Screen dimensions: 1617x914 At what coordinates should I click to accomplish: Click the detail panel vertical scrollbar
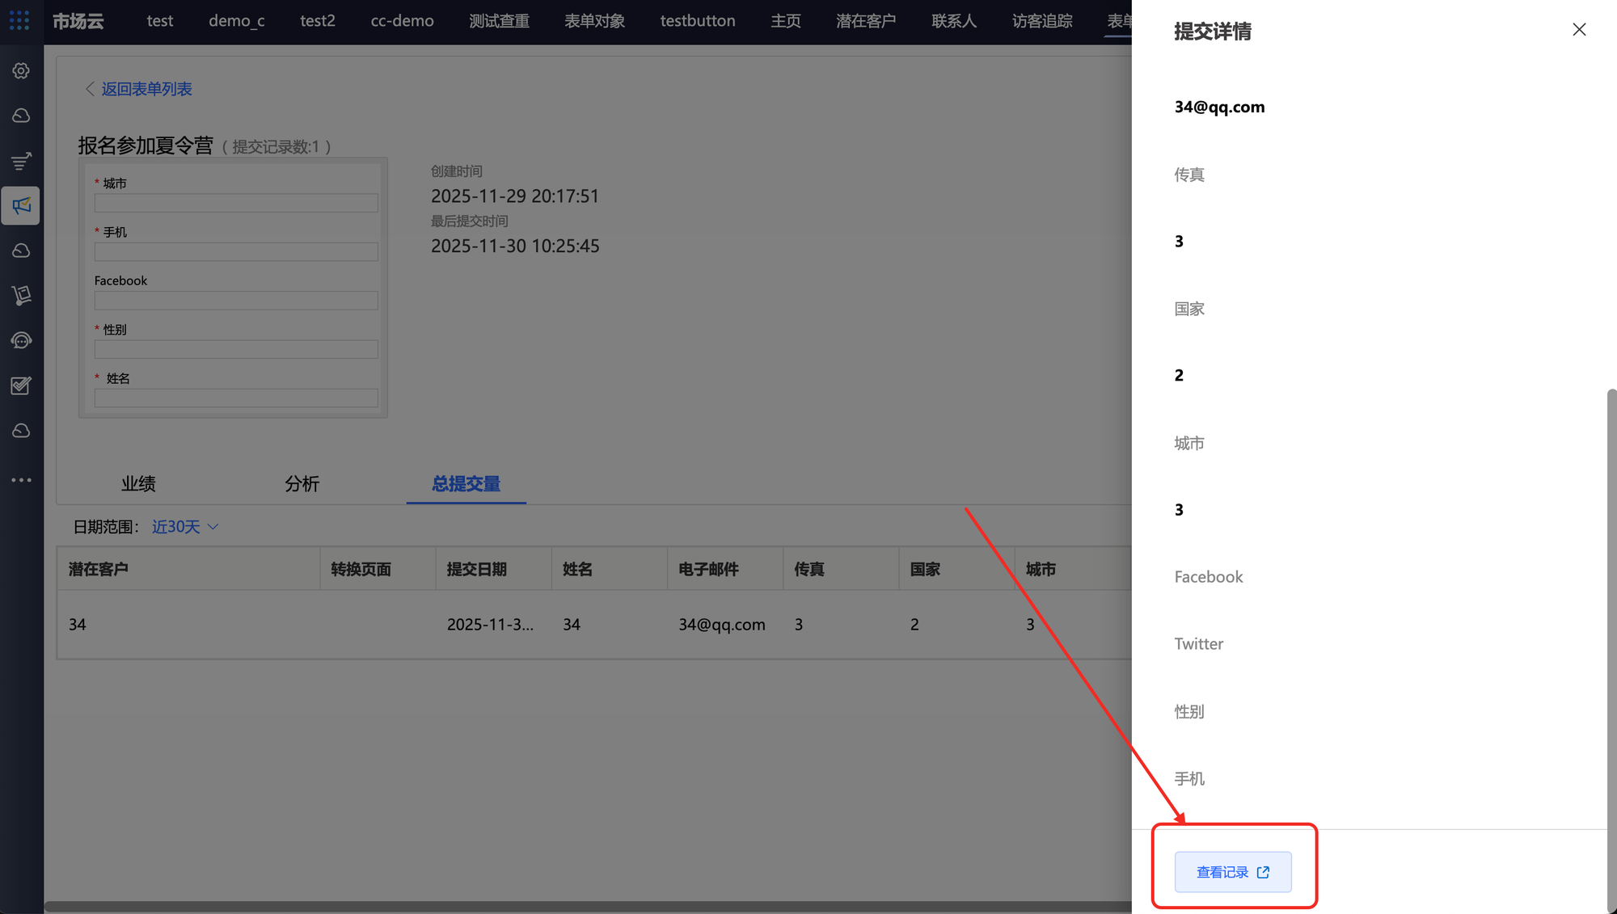click(x=1611, y=647)
